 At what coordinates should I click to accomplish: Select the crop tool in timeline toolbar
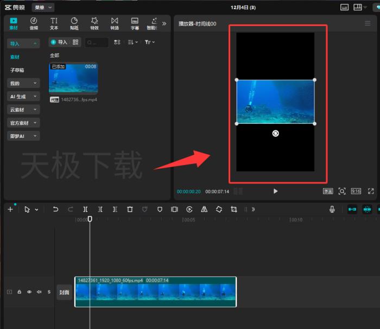233,209
